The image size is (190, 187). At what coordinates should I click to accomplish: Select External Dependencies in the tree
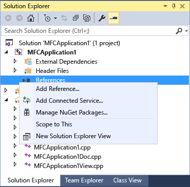tap(67, 62)
